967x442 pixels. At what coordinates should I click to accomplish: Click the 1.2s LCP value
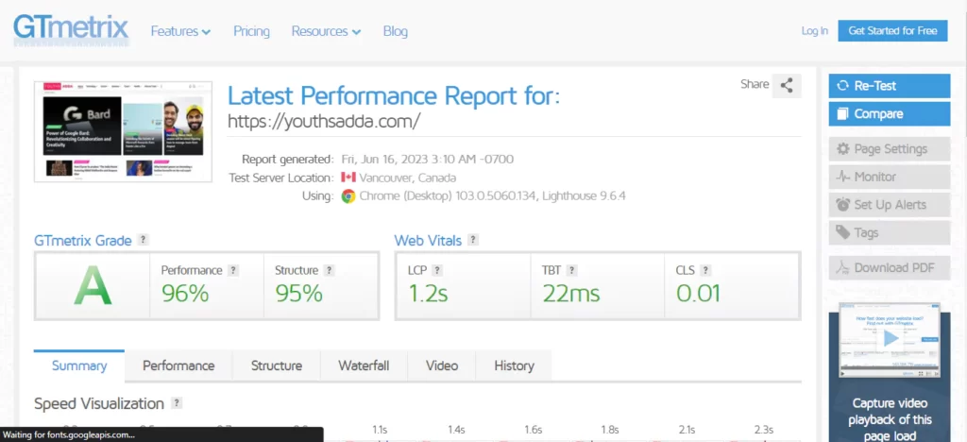(x=428, y=294)
